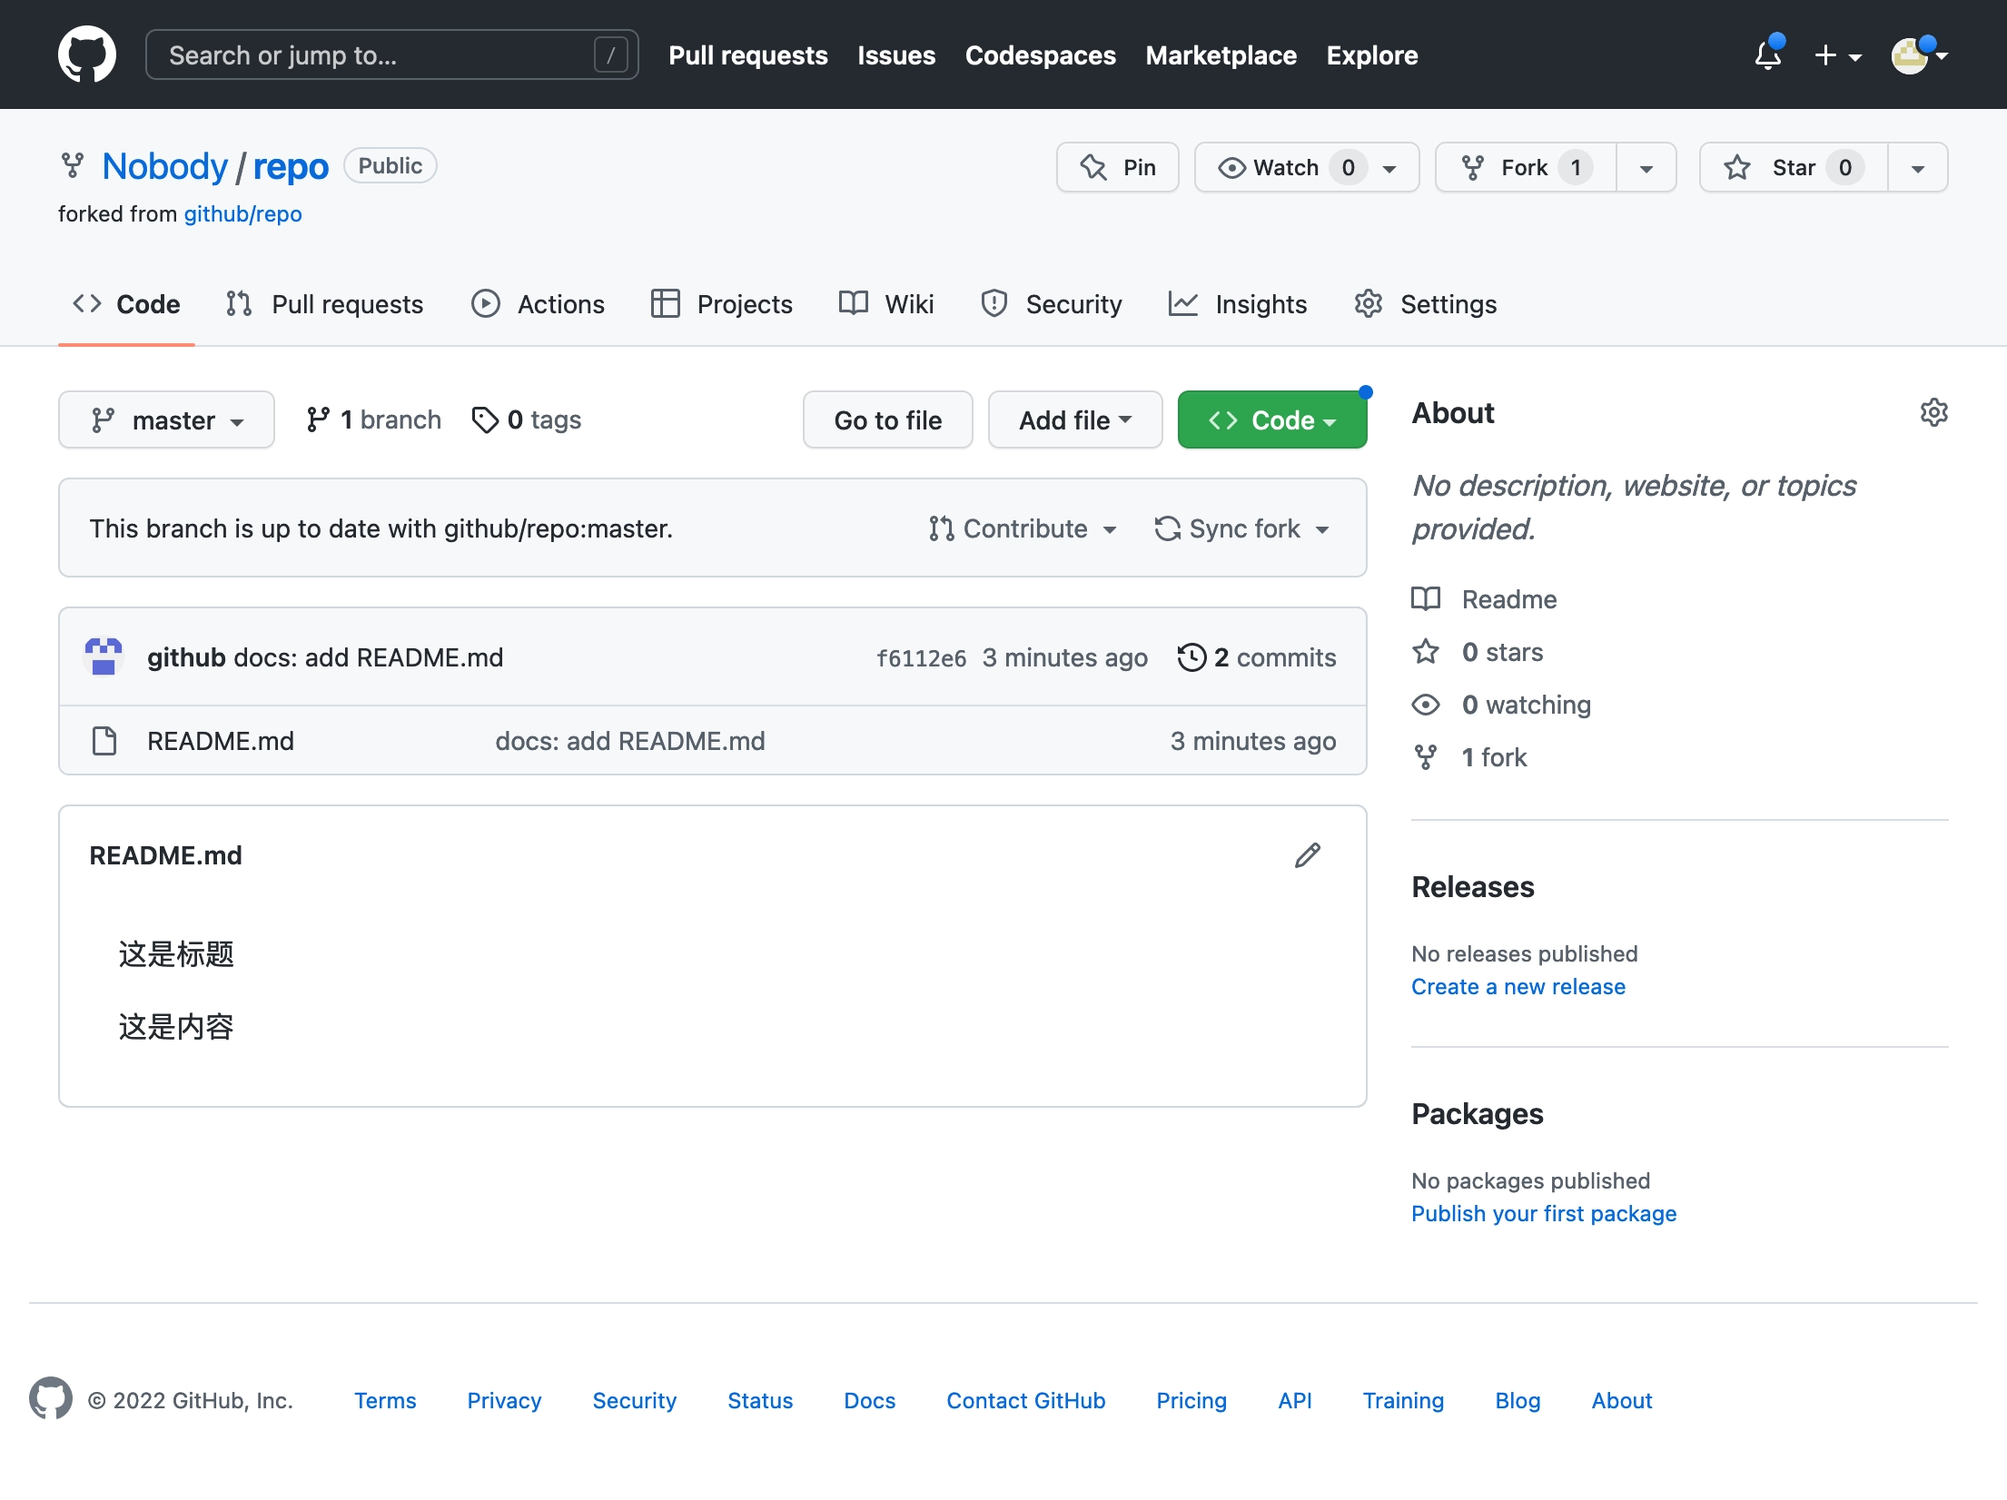The image size is (2007, 1500).
Task: Open Docs in footer
Action: click(x=870, y=1401)
